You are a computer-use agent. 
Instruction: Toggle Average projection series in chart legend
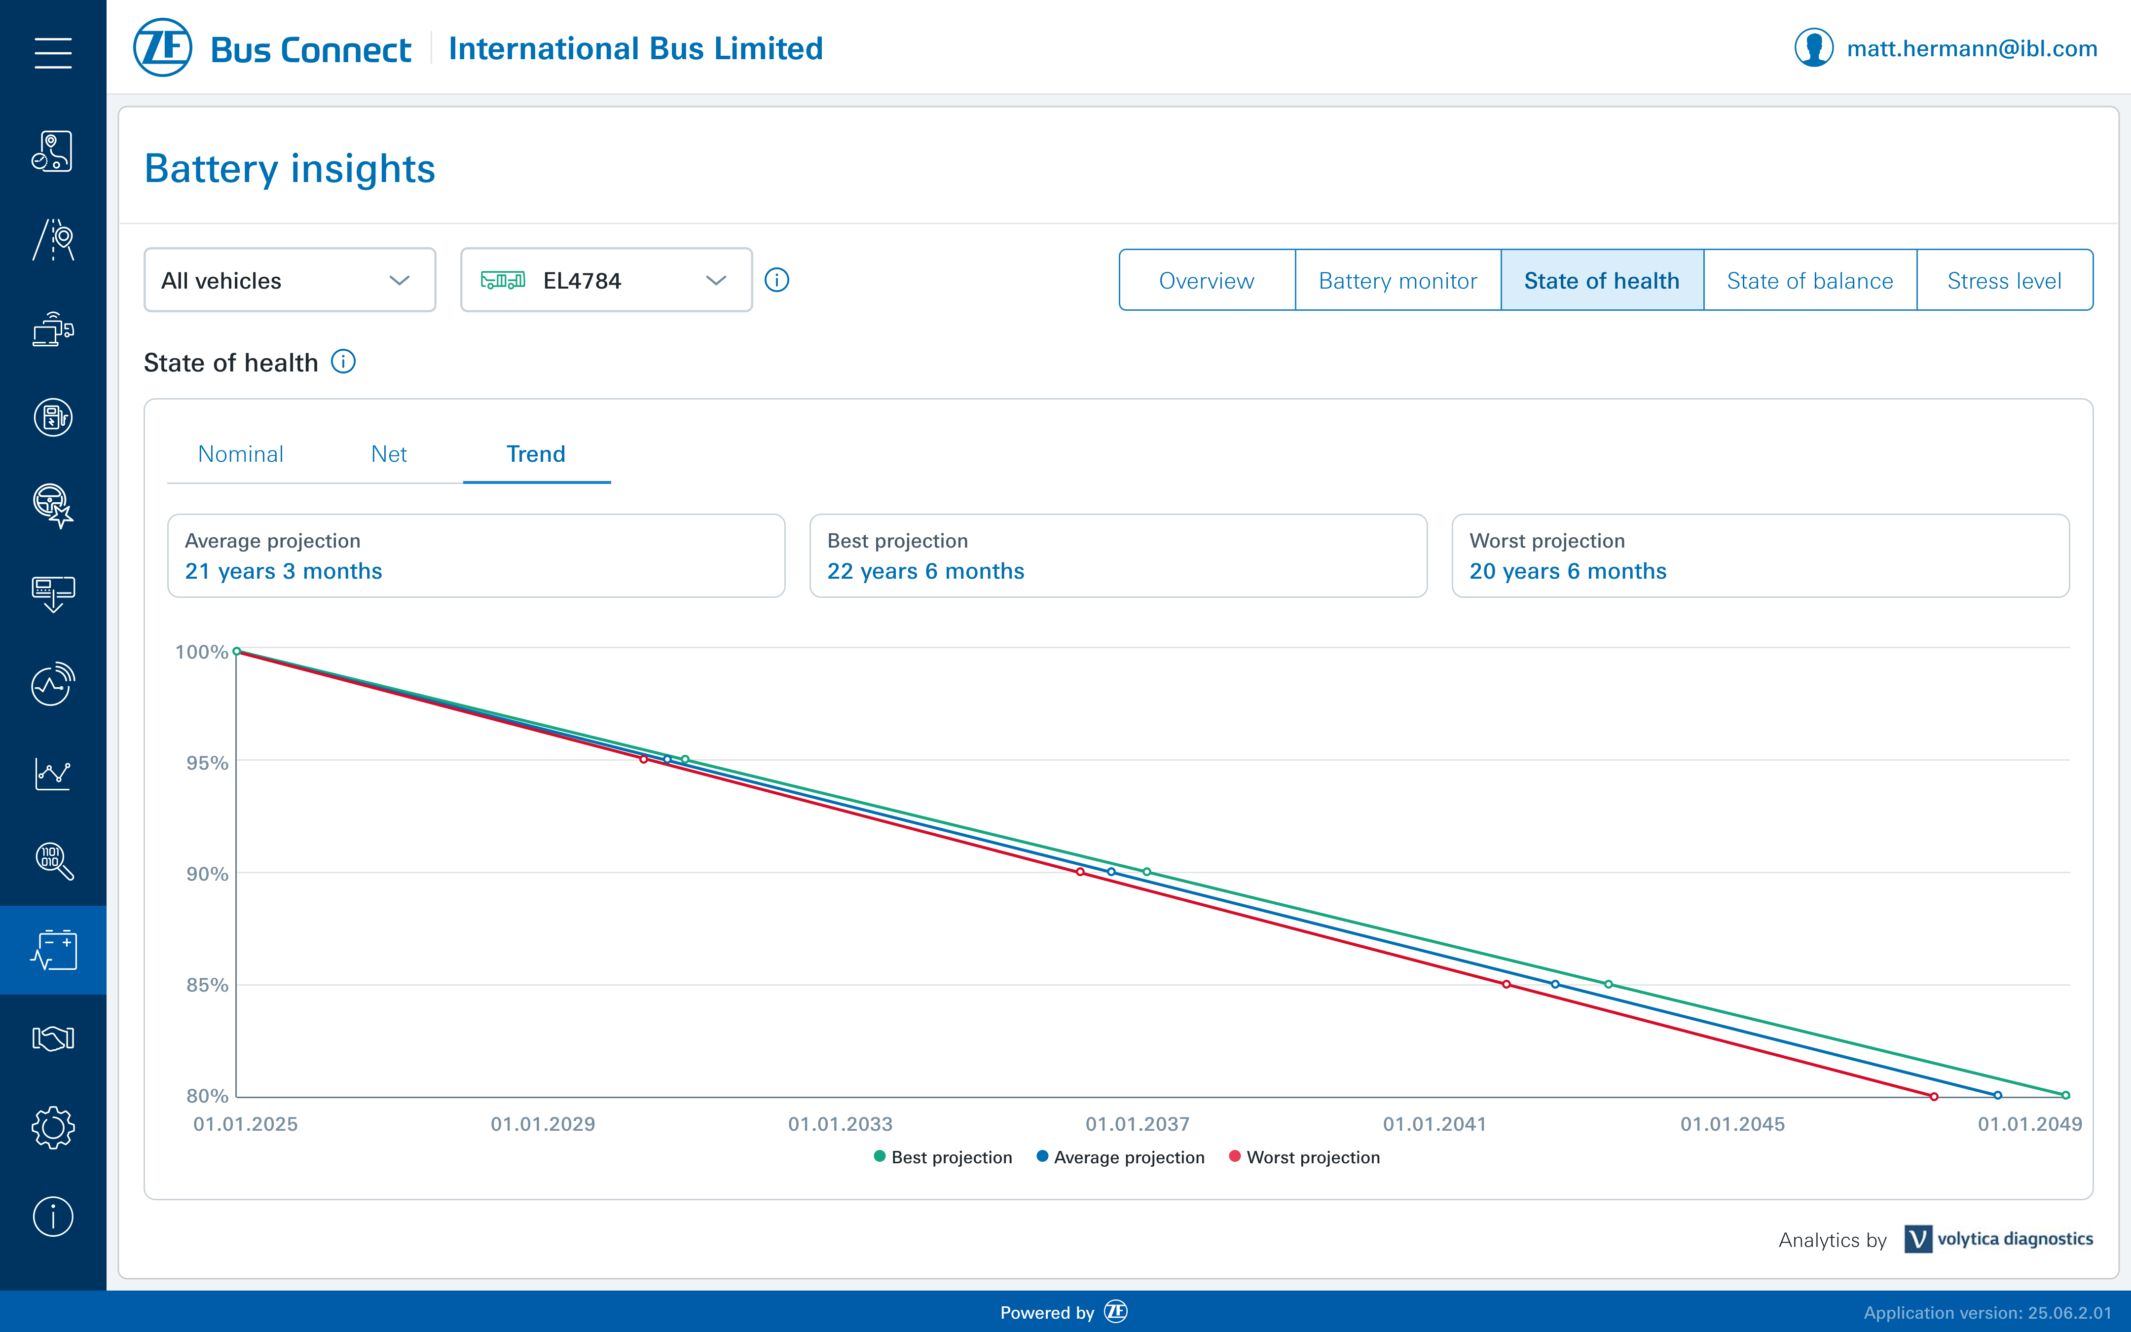[1120, 1157]
